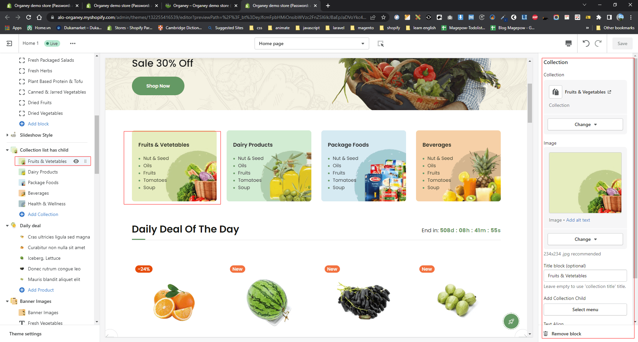Viewport: 638px width, 342px height.
Task: Click the trash icon for Remove block
Action: point(546,334)
